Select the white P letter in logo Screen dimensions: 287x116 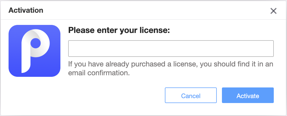click(x=36, y=51)
